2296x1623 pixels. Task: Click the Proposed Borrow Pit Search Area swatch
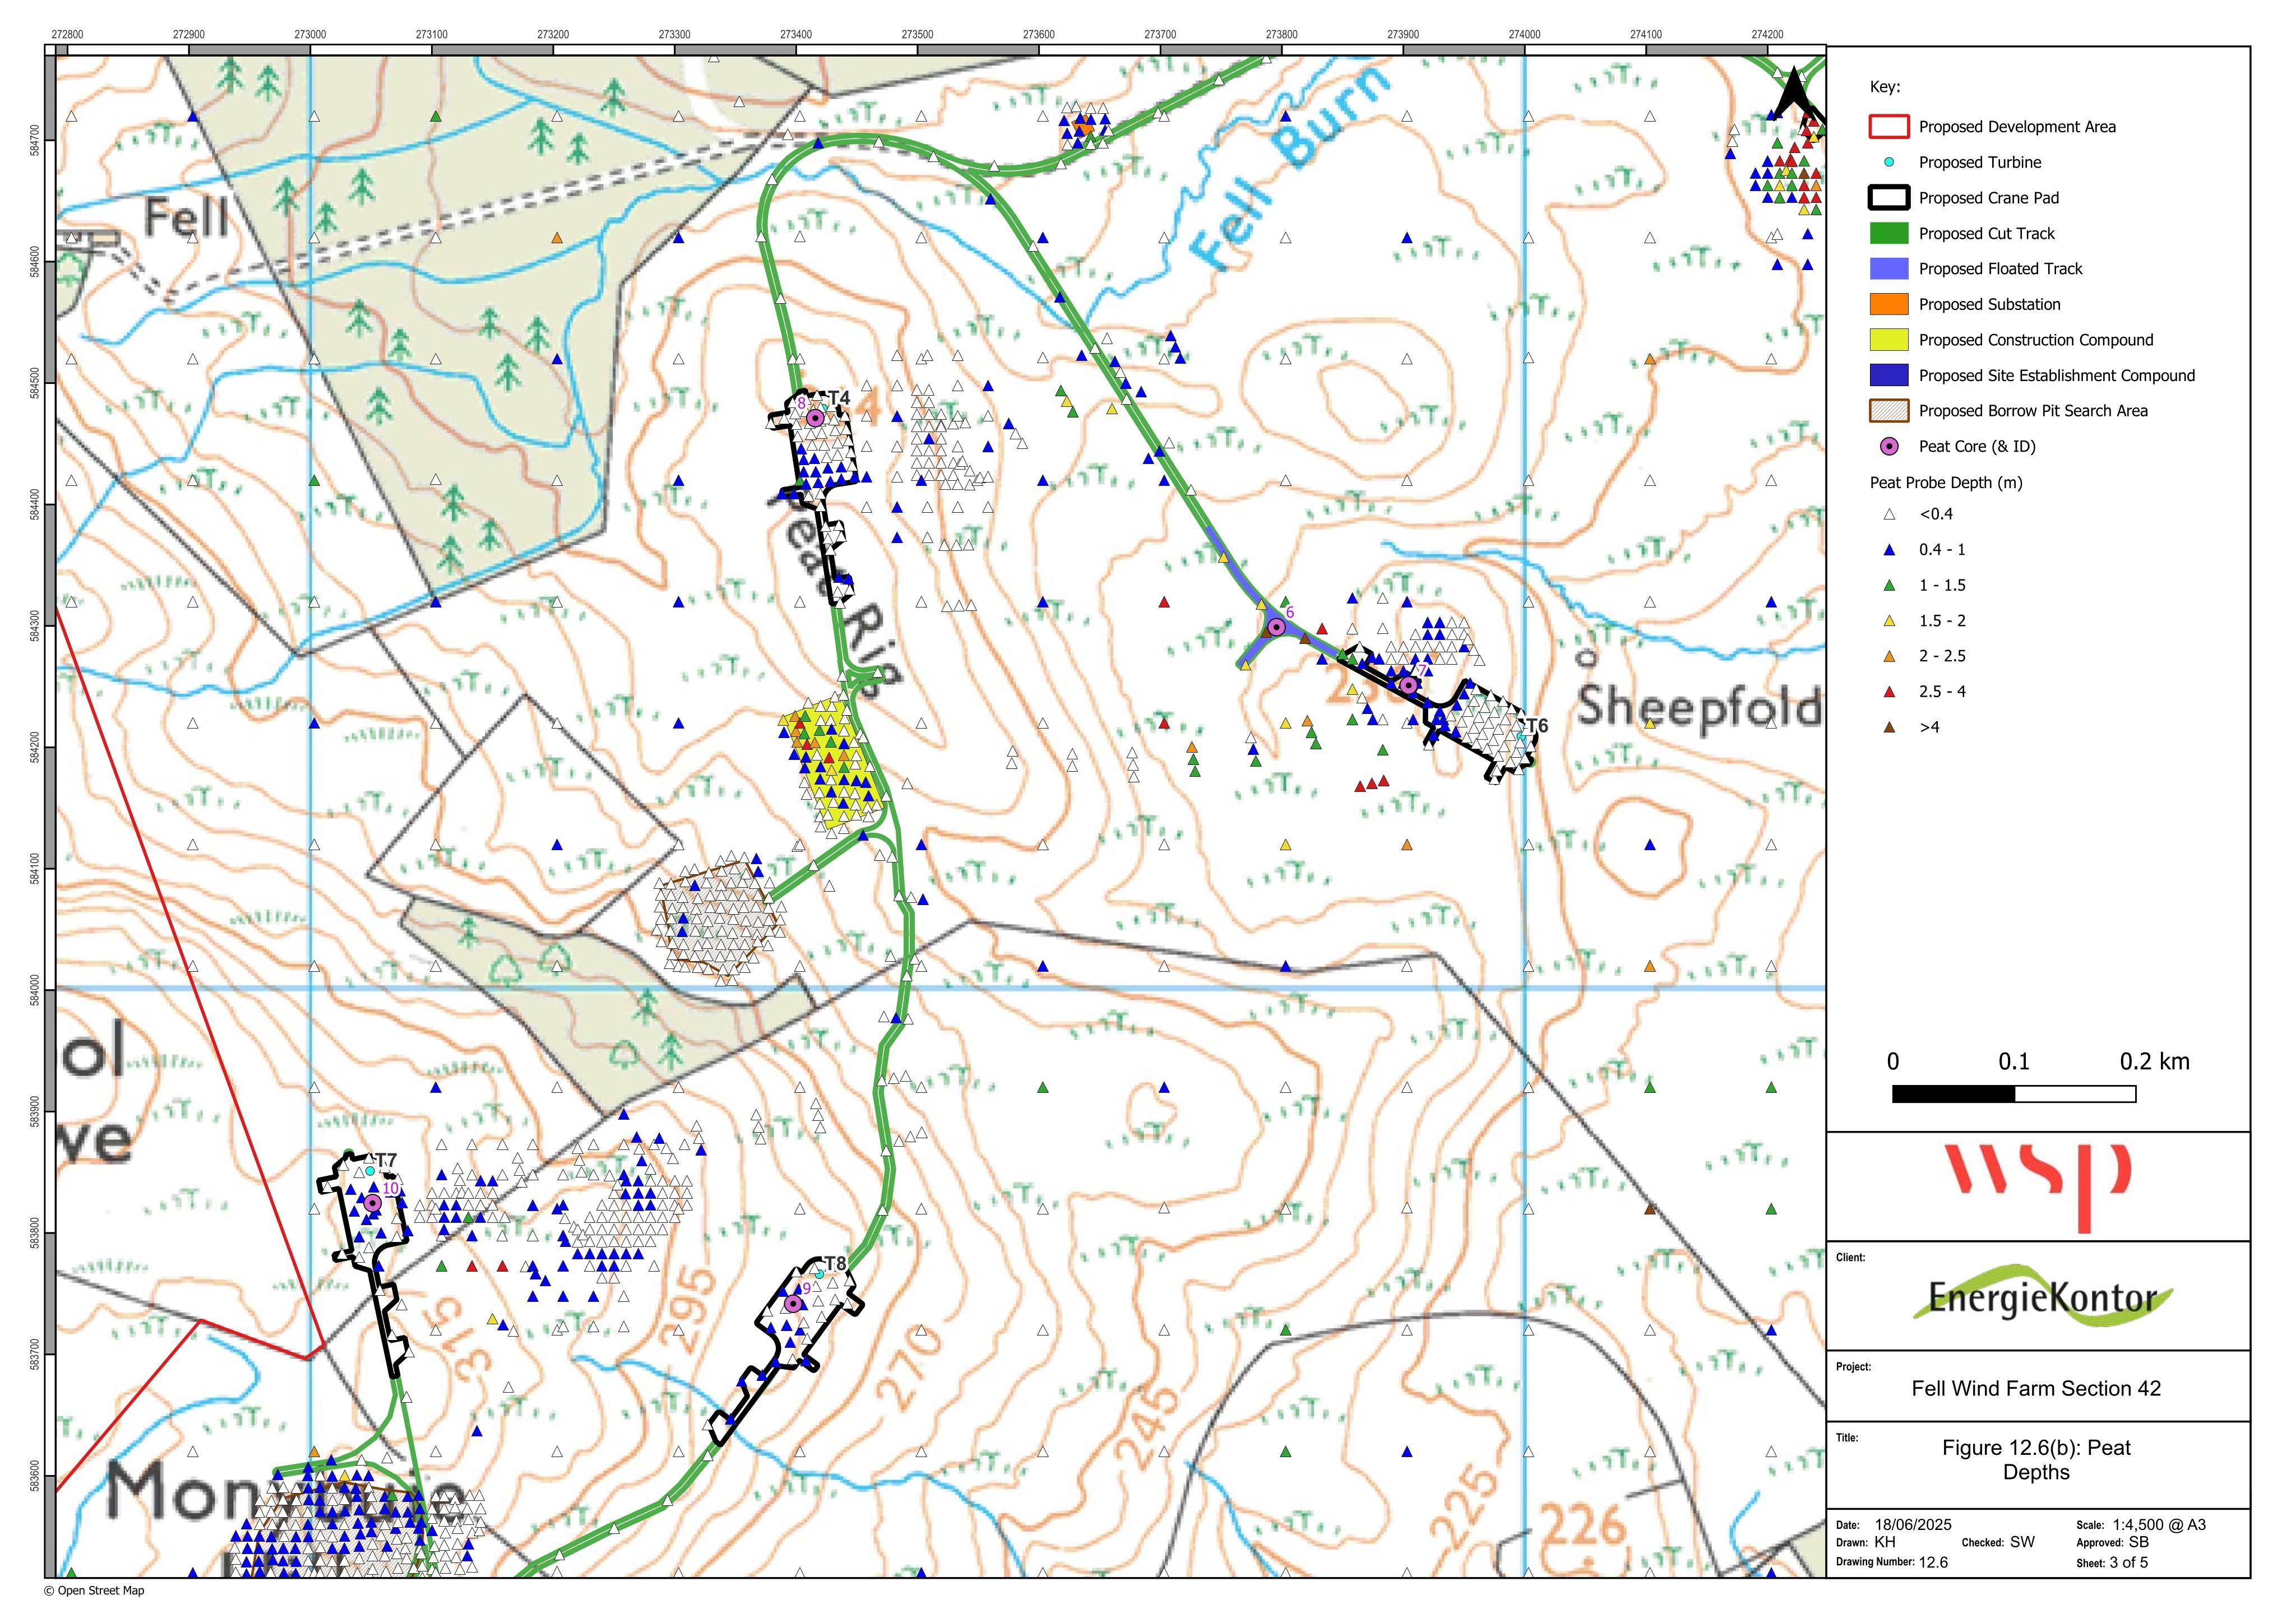[x=1889, y=411]
